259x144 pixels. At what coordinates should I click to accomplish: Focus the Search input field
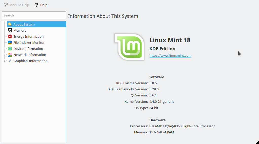[34, 15]
